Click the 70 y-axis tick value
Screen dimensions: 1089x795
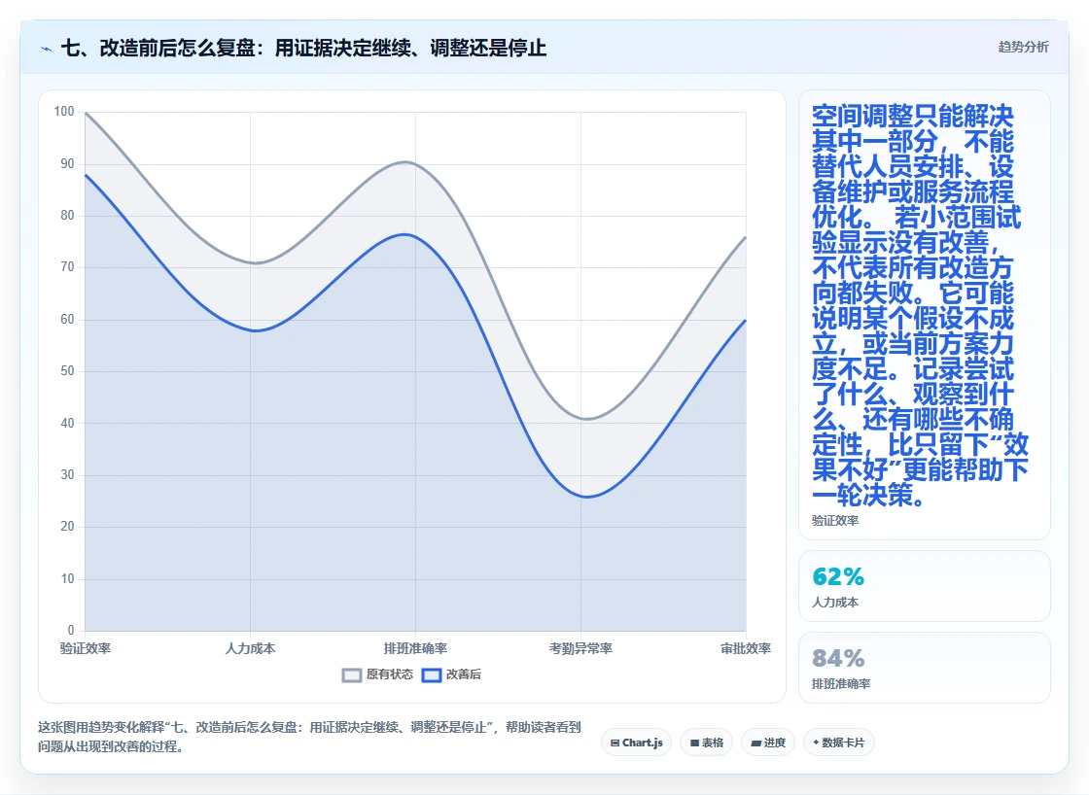tap(67, 267)
